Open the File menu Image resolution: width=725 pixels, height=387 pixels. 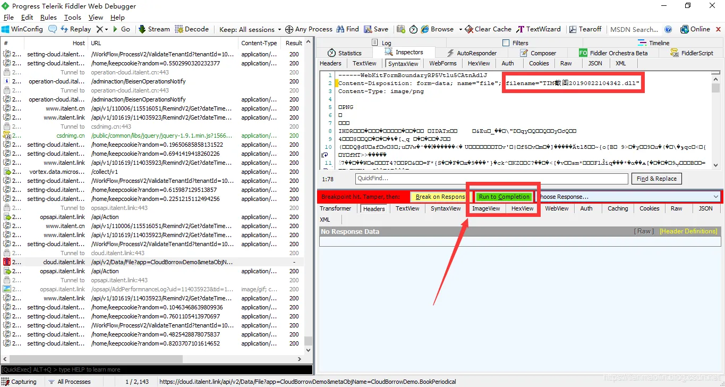coord(8,18)
